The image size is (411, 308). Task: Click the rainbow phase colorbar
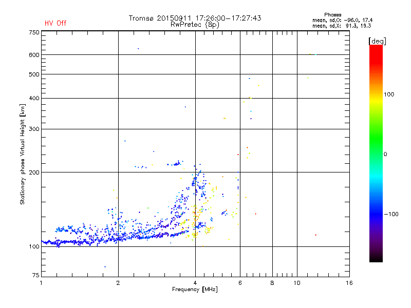(x=376, y=153)
